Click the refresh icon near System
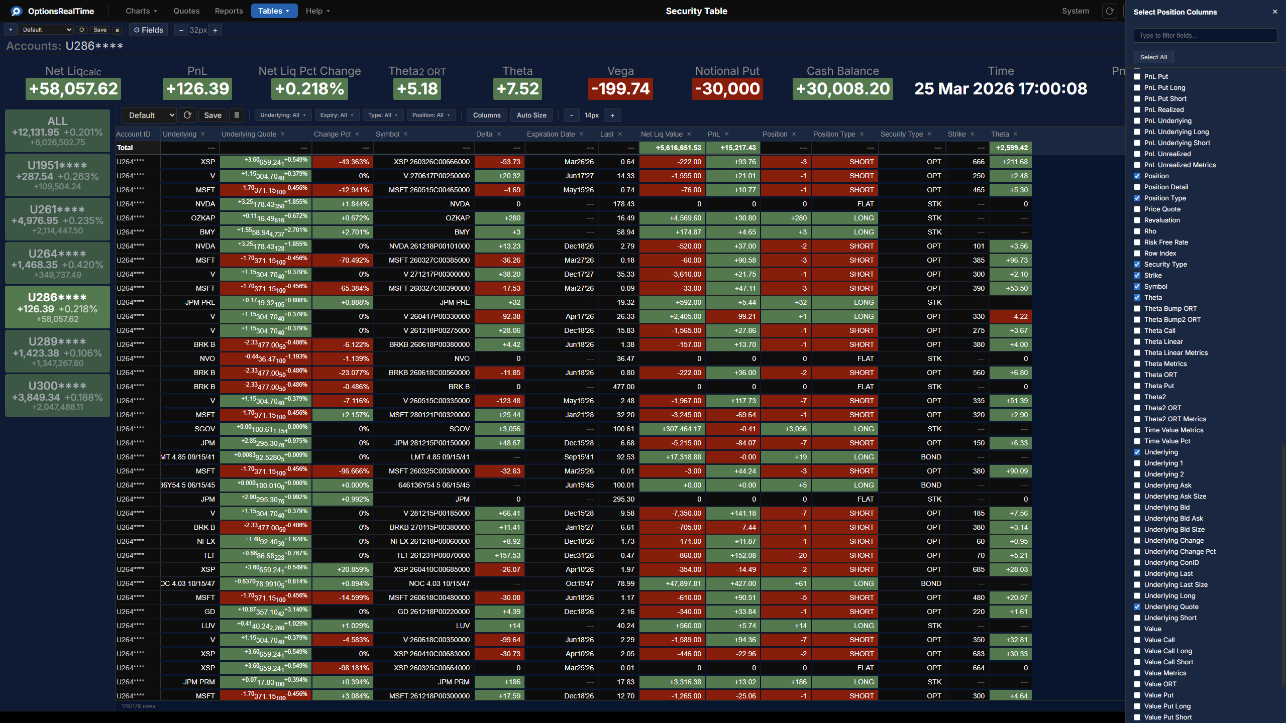 click(1110, 11)
